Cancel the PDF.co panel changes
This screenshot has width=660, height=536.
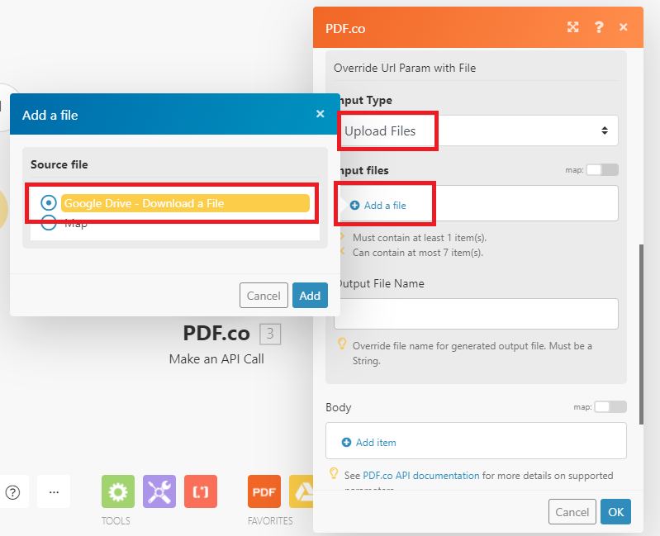572,511
